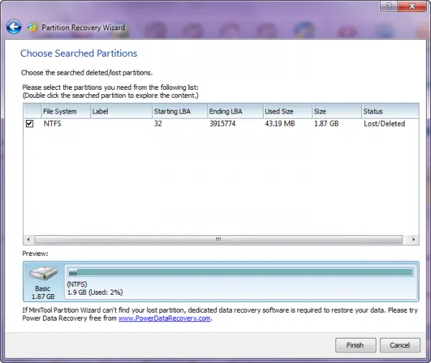Click the size value 1.87 GB in the table

pyautogui.click(x=326, y=124)
